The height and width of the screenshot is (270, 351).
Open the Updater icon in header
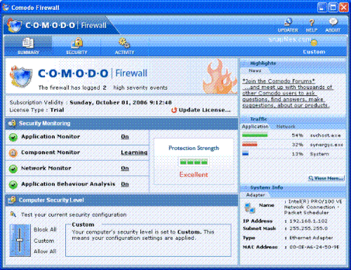click(288, 25)
